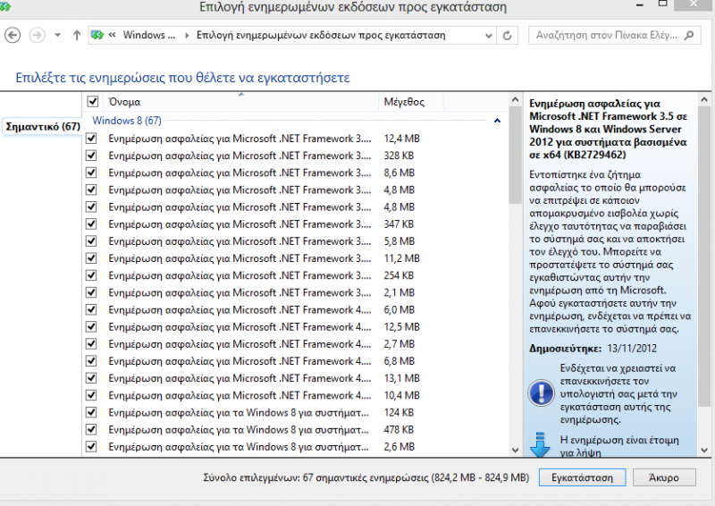Click the Windows Update address bar icon

point(97,35)
